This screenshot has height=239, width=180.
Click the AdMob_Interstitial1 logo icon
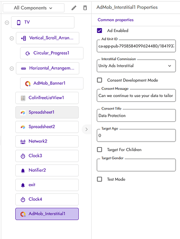coord(23,214)
